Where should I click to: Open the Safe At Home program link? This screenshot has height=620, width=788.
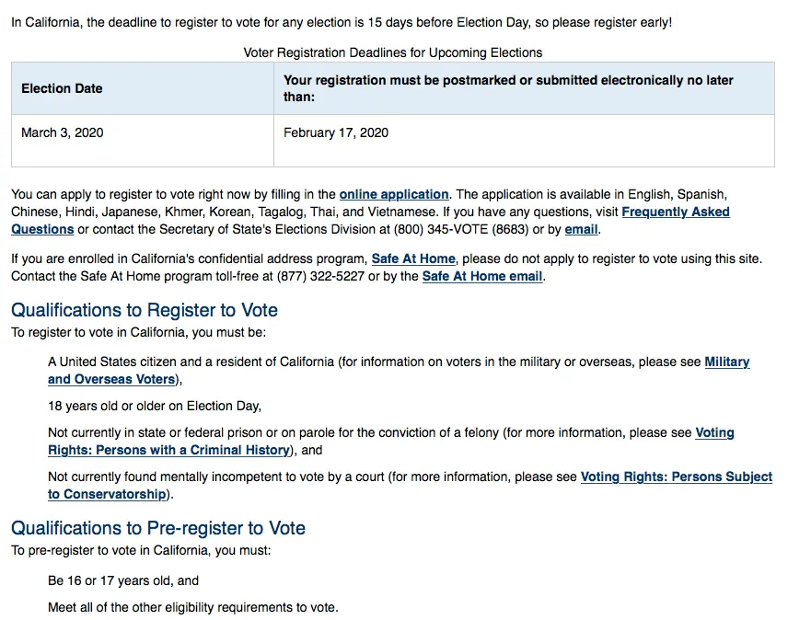413,258
